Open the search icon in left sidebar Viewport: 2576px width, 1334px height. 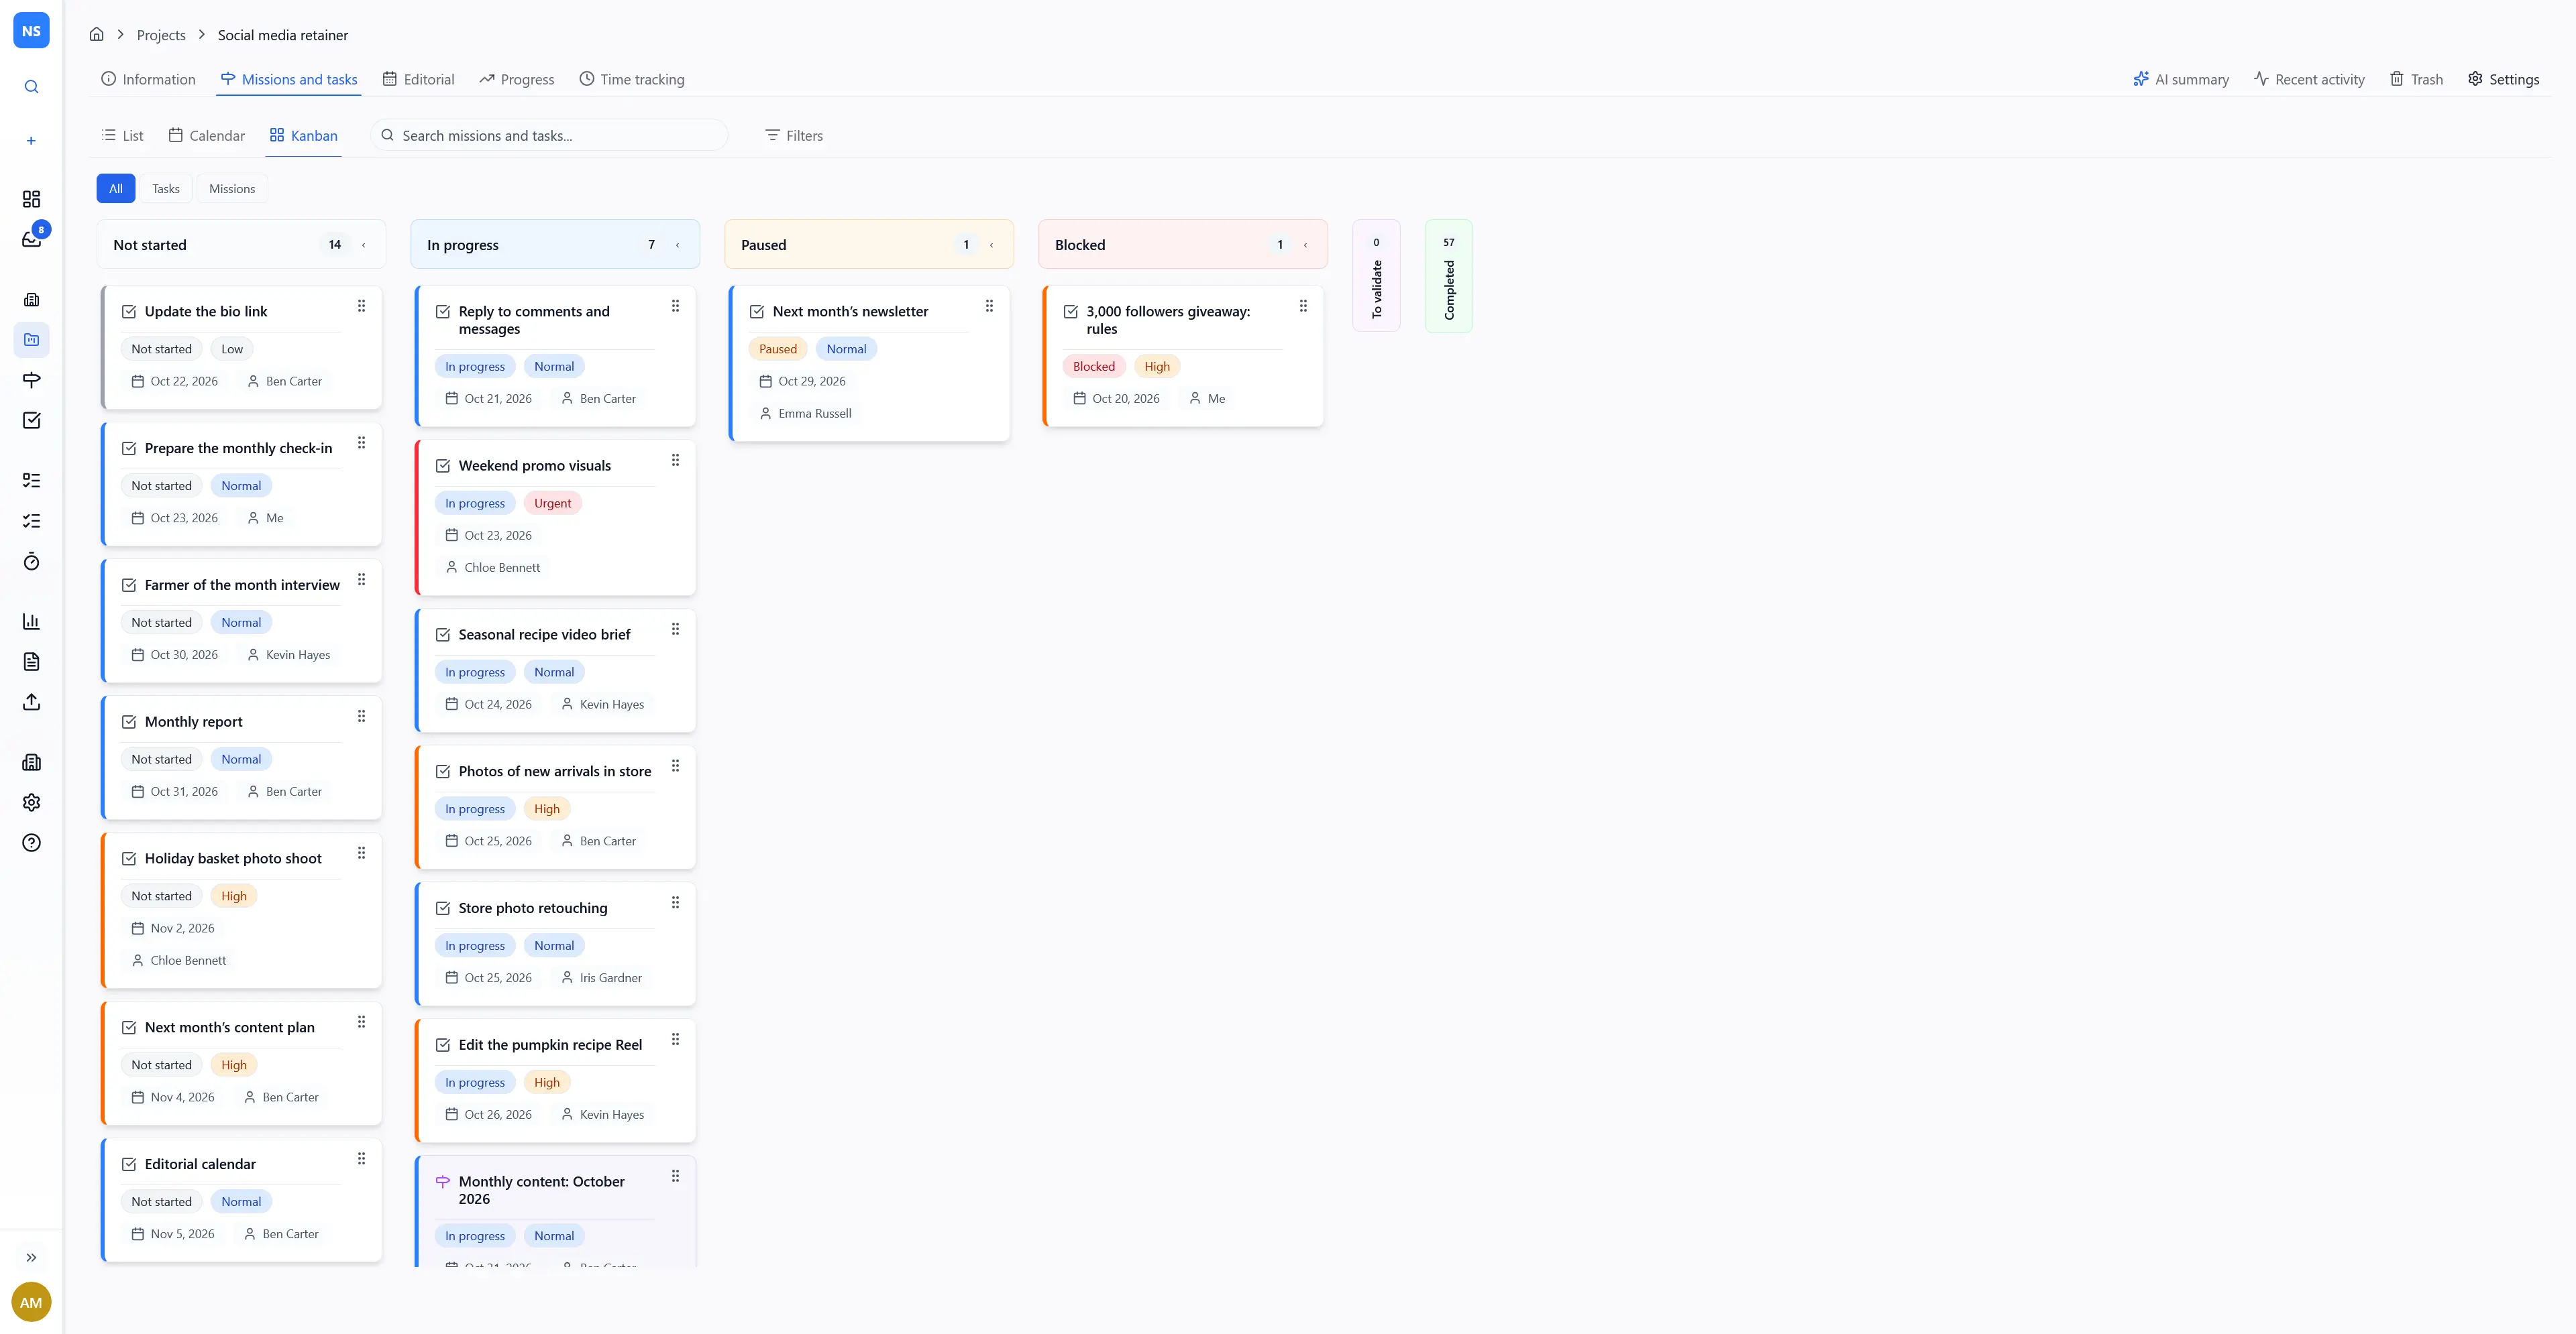[31, 87]
